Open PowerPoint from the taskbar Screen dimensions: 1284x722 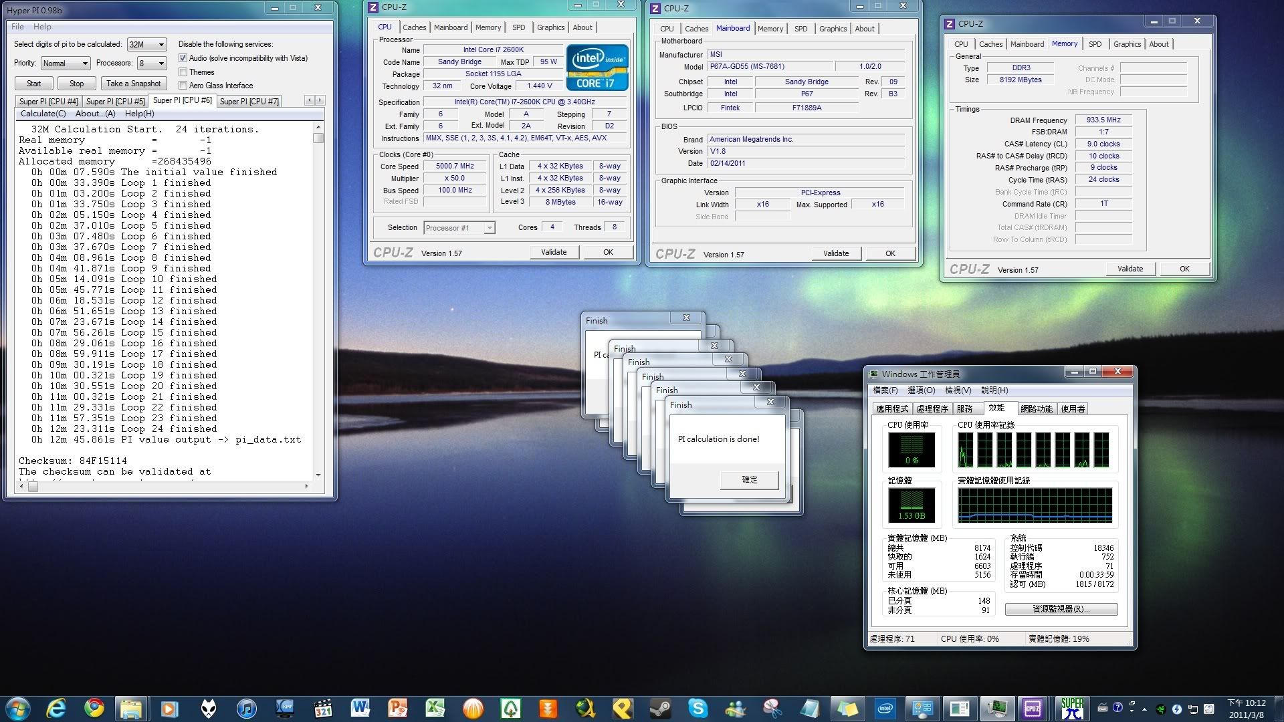click(398, 708)
